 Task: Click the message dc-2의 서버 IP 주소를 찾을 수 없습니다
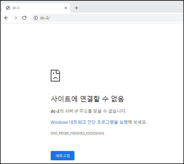point(88,111)
